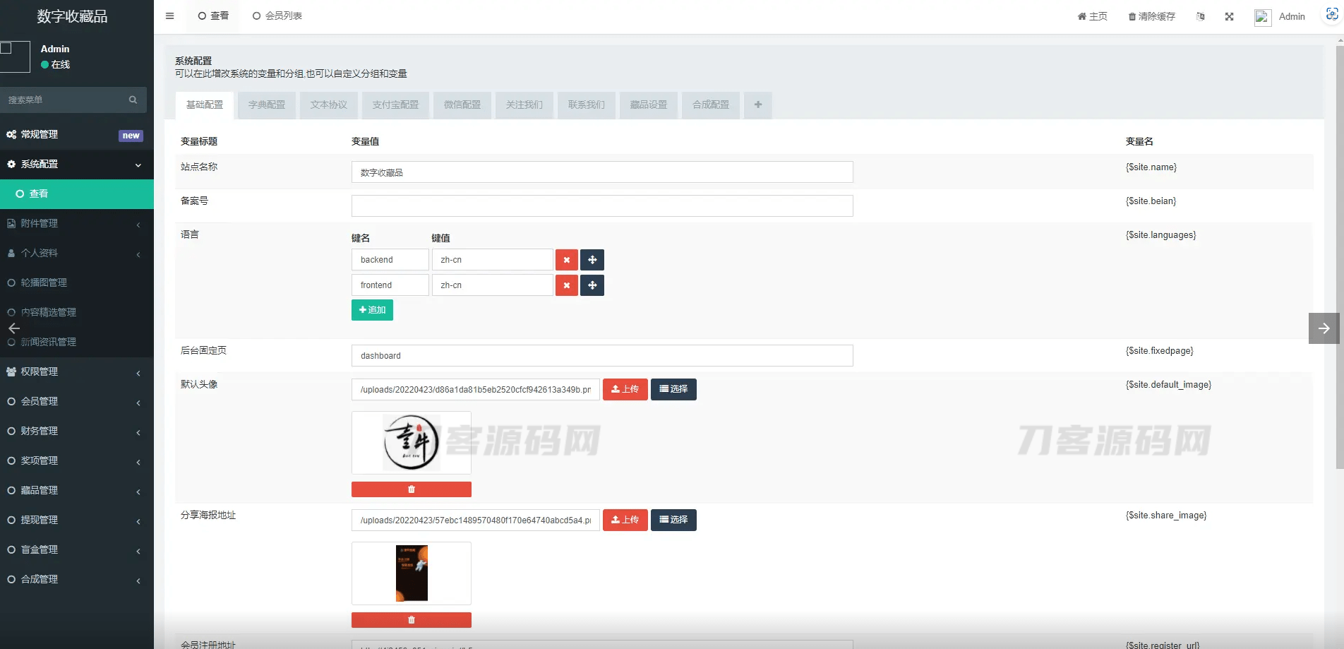Image resolution: width=1344 pixels, height=649 pixels.
Task: Click the plus tab to add config group
Action: tap(757, 105)
